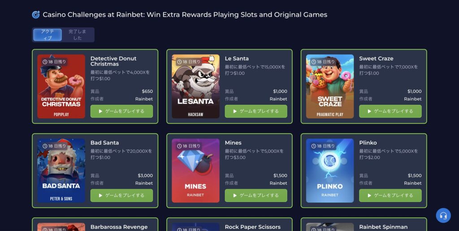Open the Le Santa Hacksaw thumbnail
This screenshot has width=459, height=231.
[195, 87]
